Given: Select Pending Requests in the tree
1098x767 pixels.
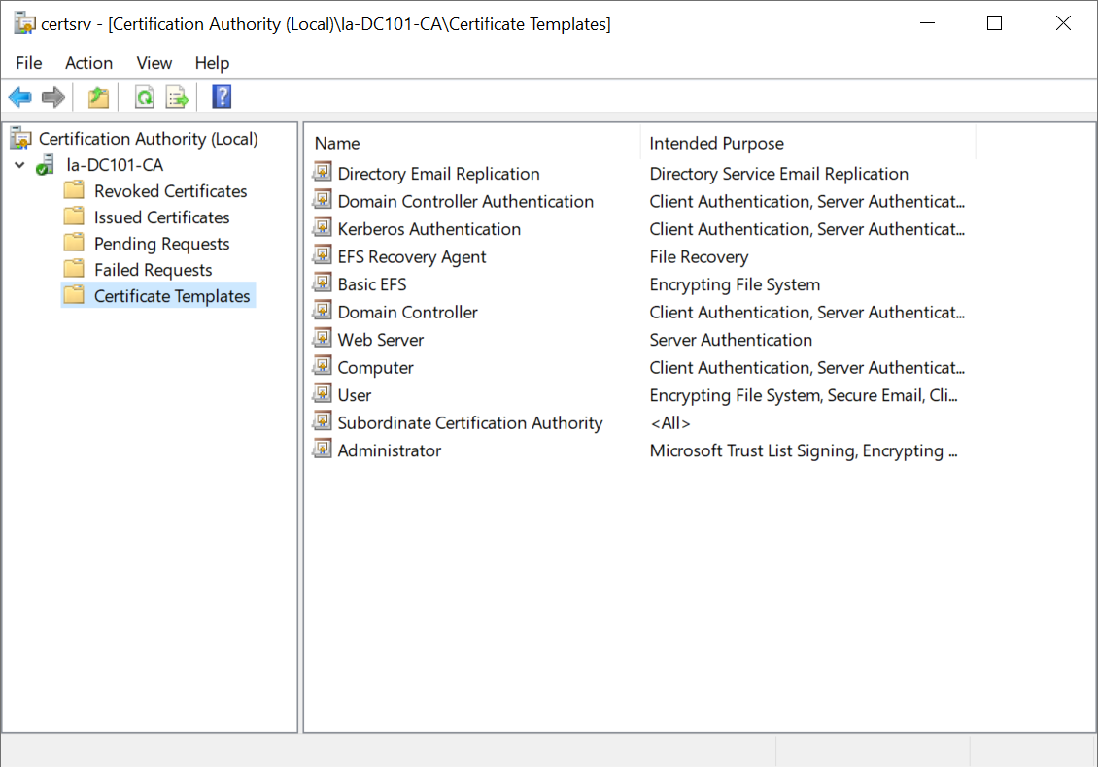Looking at the screenshot, I should pos(161,244).
